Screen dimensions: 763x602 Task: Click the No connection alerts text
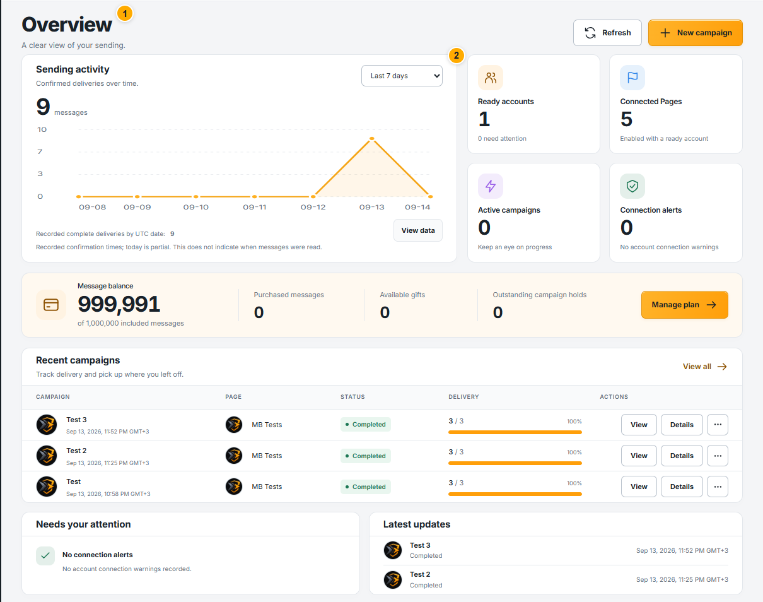pyautogui.click(x=98, y=555)
